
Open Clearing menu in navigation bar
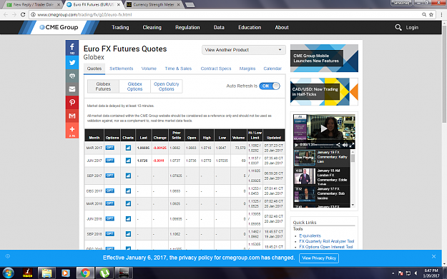pos(152,27)
